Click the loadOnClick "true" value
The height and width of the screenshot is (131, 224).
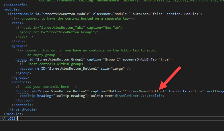tap(198, 91)
